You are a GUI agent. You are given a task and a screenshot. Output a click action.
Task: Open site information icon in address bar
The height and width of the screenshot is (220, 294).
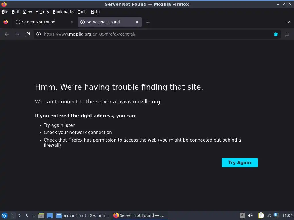pos(39,34)
